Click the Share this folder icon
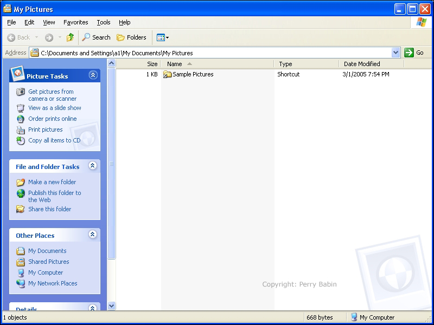 [21, 209]
